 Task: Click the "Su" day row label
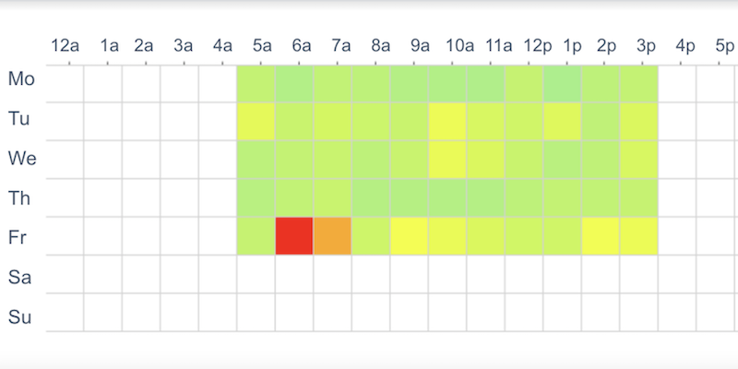tap(20, 317)
